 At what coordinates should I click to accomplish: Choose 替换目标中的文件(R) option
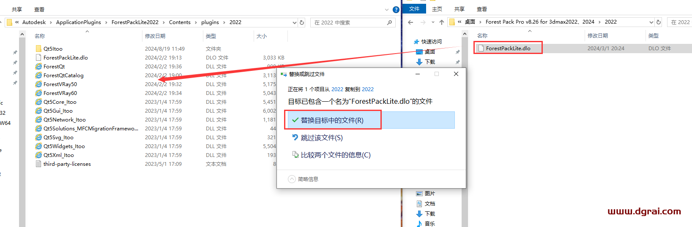332,120
